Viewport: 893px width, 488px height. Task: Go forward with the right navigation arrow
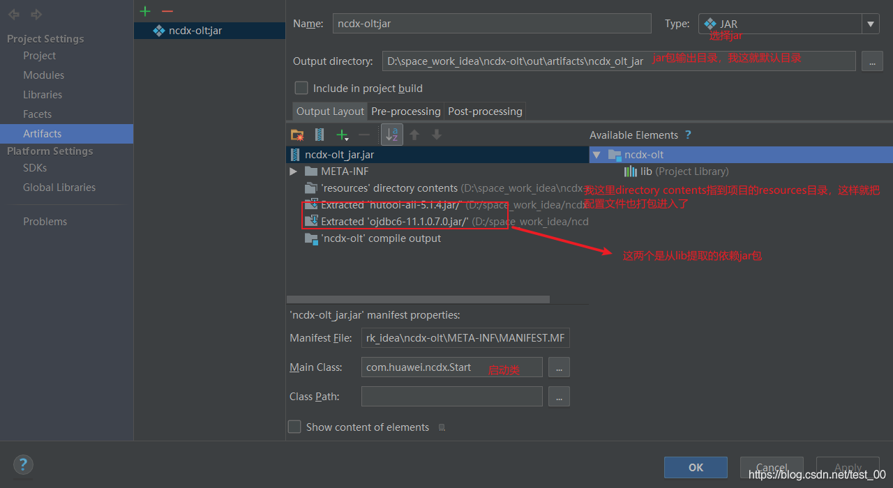point(36,14)
